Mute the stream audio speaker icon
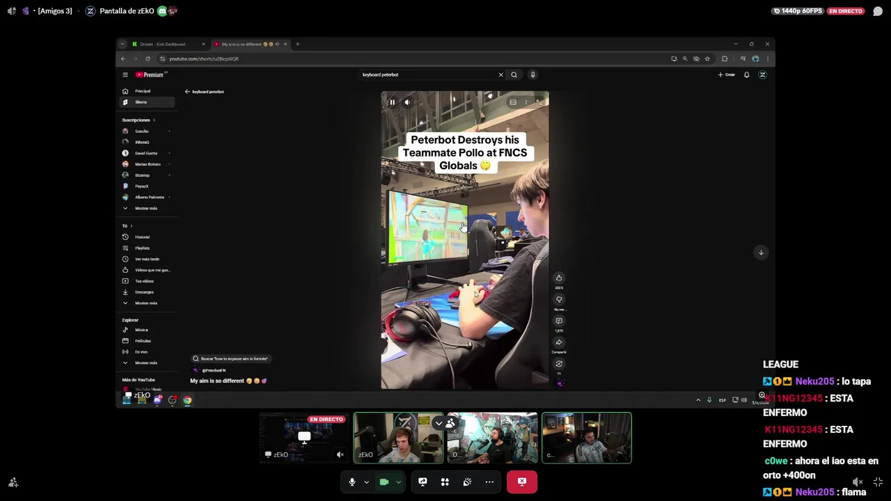Viewport: 891px width, 501px height. (858, 482)
